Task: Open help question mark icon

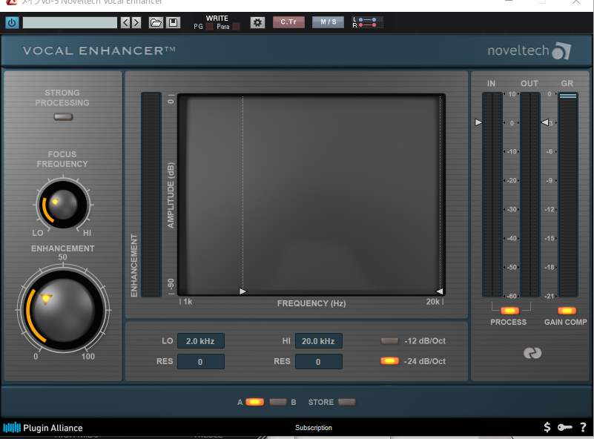Action: 583,428
